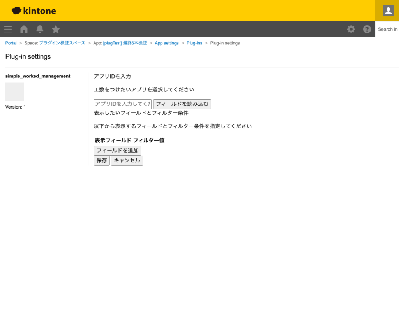The width and height of the screenshot is (399, 332).
Task: Open the help icon
Action: (x=367, y=29)
